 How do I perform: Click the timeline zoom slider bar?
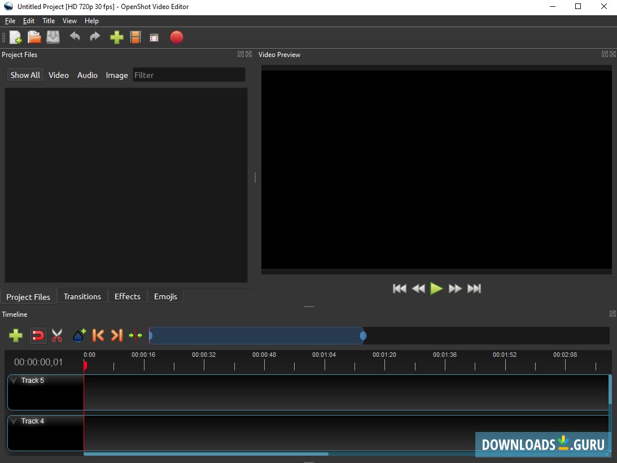(256, 335)
